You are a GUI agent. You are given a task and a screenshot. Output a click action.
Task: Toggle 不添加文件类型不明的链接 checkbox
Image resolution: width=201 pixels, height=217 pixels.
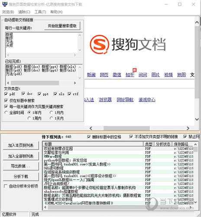coord(131,137)
